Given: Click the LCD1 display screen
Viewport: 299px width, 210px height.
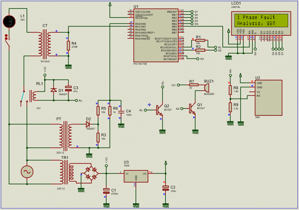Looking at the screenshot, I should [261, 20].
